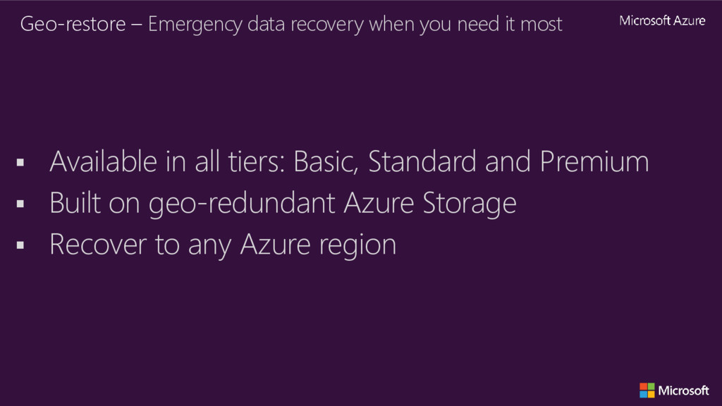
Task: Click the Microsoft Azure logo text
Action: (662, 21)
